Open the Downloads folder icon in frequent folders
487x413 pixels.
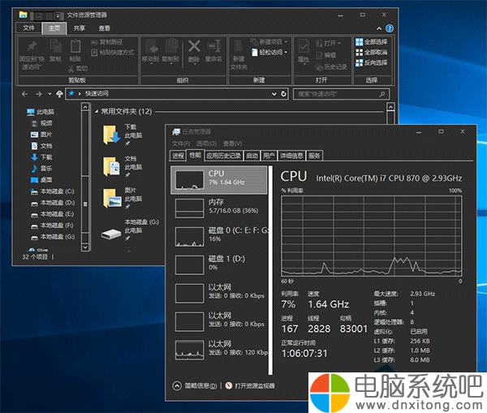pos(111,135)
